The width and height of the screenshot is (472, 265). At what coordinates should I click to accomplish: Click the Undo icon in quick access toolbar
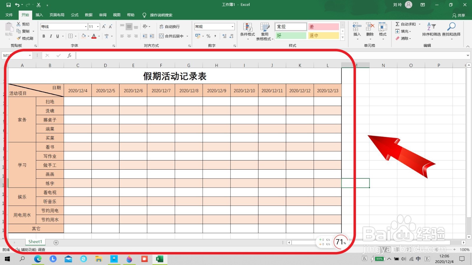pos(17,5)
